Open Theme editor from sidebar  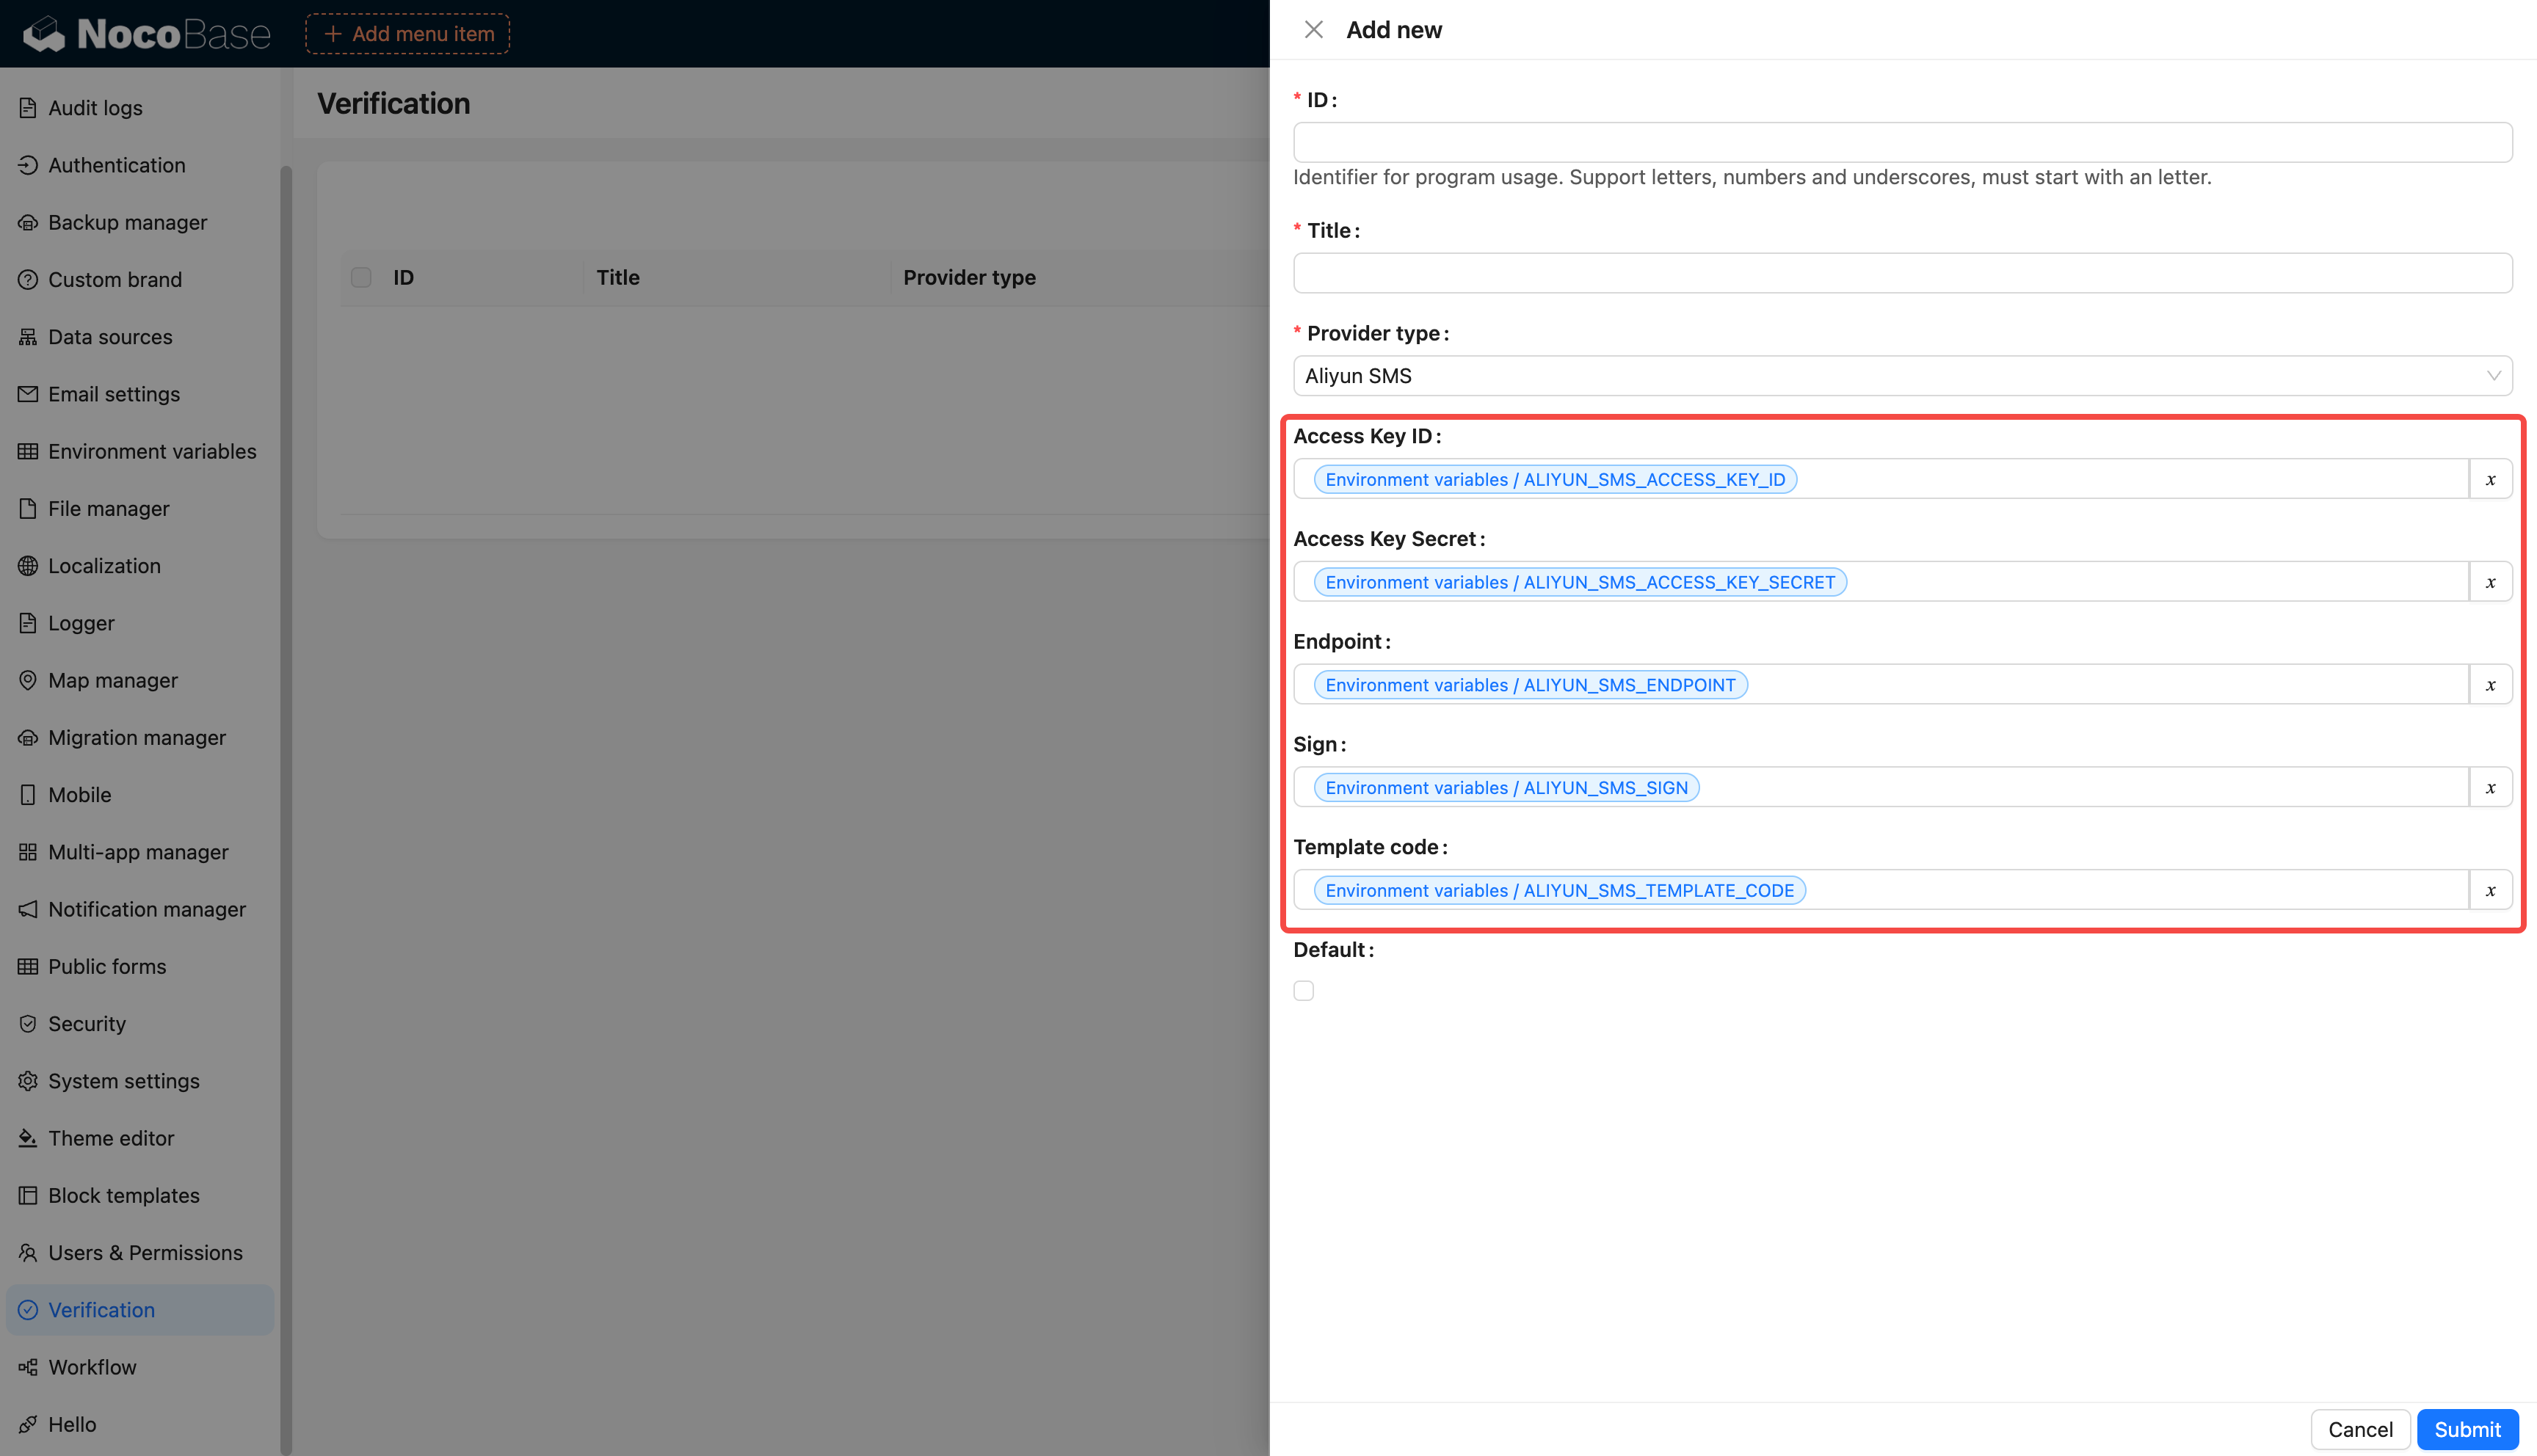[111, 1138]
